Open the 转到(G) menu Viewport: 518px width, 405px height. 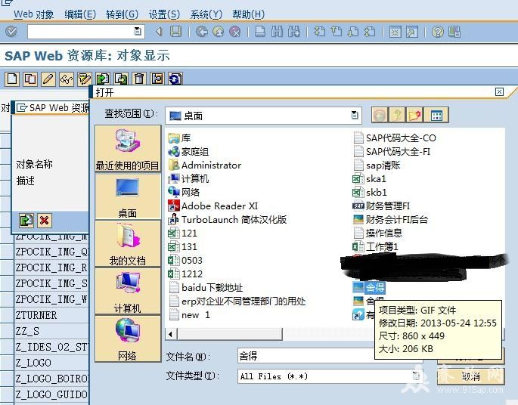click(x=122, y=14)
